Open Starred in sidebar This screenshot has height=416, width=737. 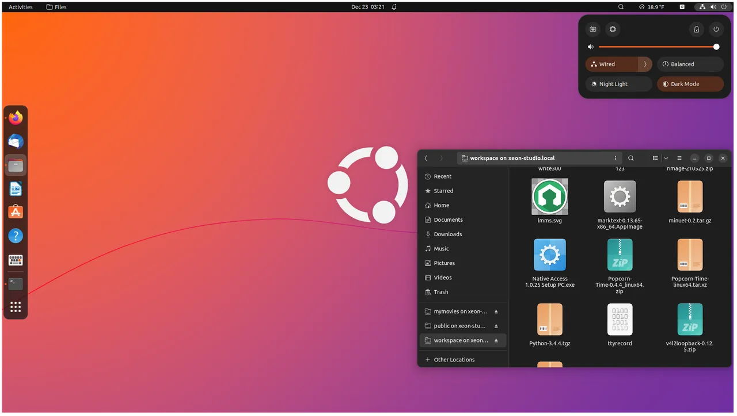pos(464,191)
